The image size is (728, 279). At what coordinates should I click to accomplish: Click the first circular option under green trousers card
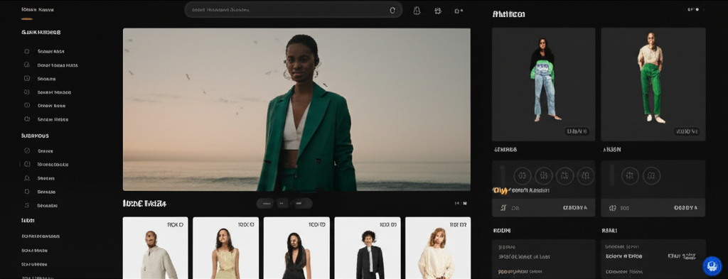(630, 175)
